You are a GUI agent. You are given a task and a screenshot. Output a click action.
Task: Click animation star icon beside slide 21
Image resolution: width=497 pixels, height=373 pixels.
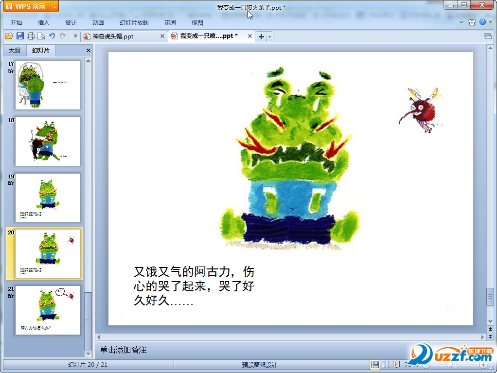[11, 296]
